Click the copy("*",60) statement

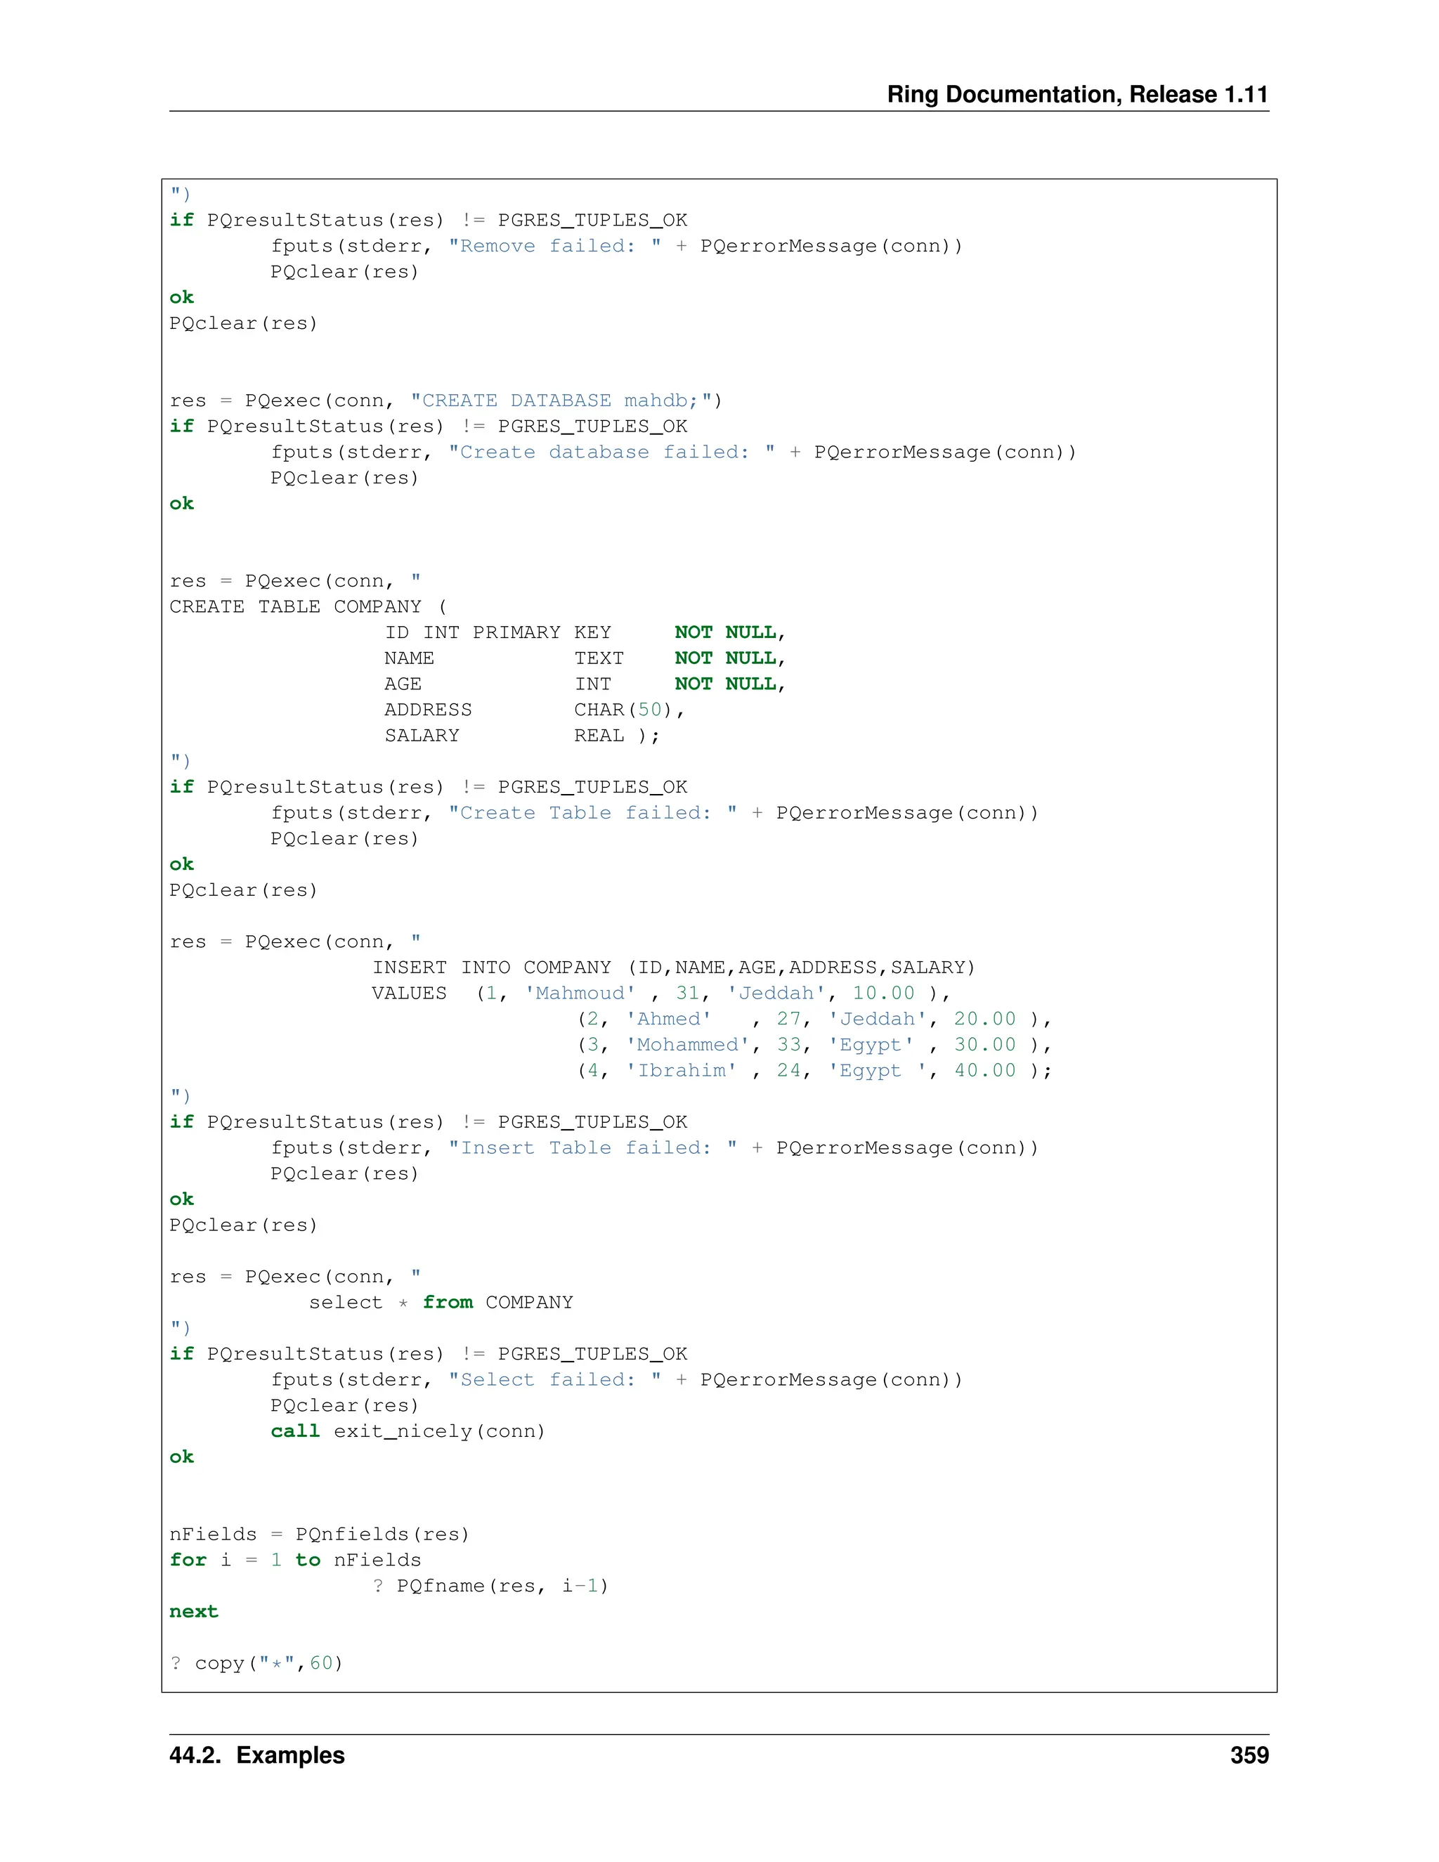(268, 1663)
